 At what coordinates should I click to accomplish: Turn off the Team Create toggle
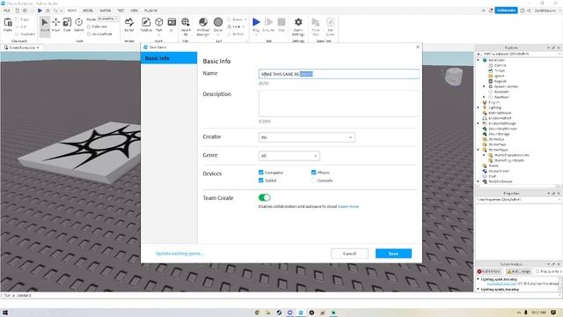coord(264,197)
